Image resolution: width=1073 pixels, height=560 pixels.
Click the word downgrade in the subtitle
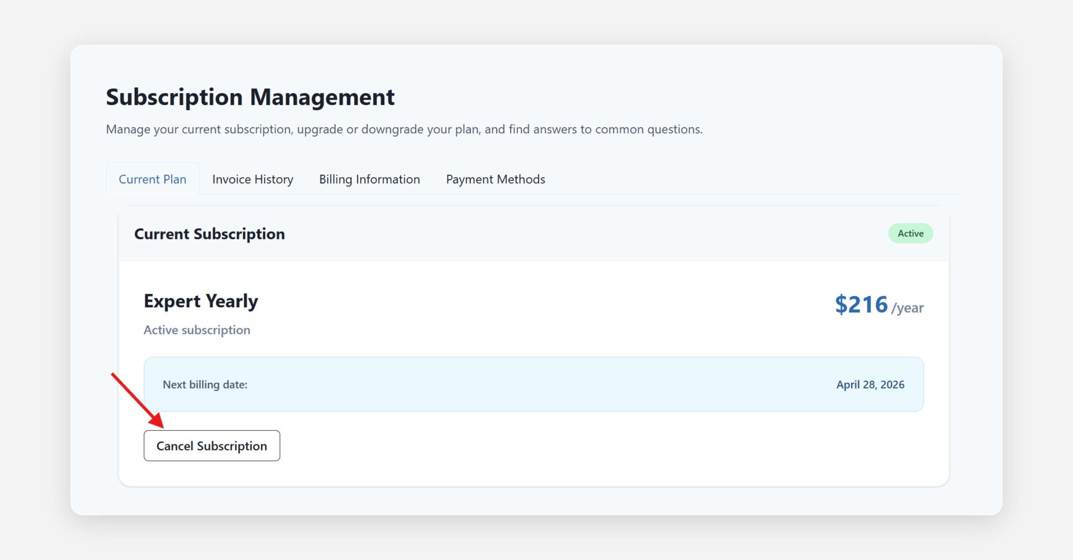point(392,130)
